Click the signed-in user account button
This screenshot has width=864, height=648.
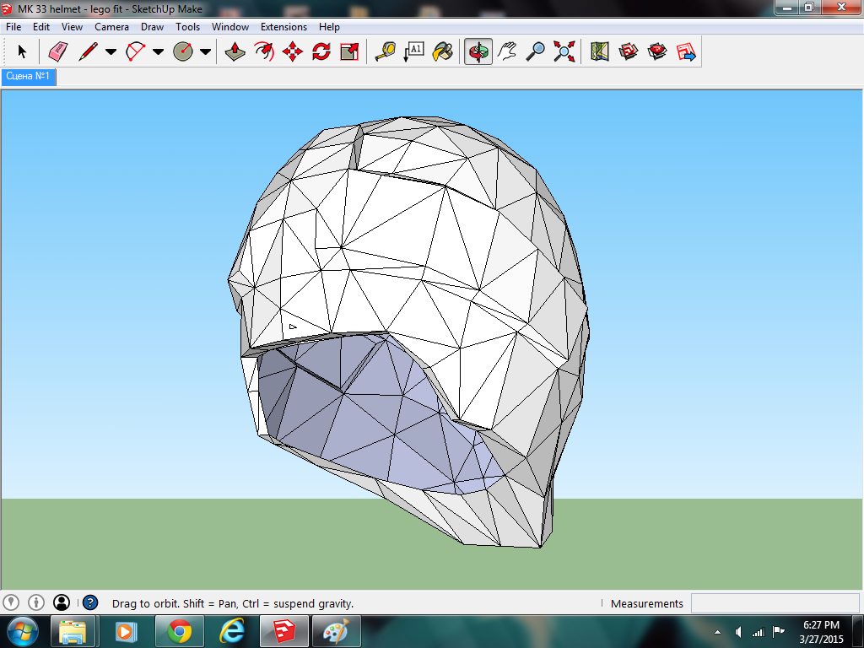click(62, 602)
